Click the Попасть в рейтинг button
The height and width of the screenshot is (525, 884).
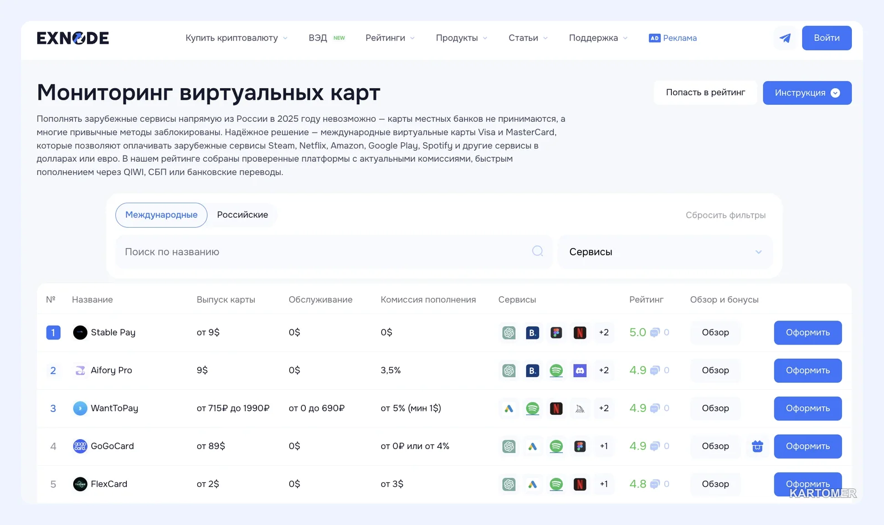coord(705,92)
